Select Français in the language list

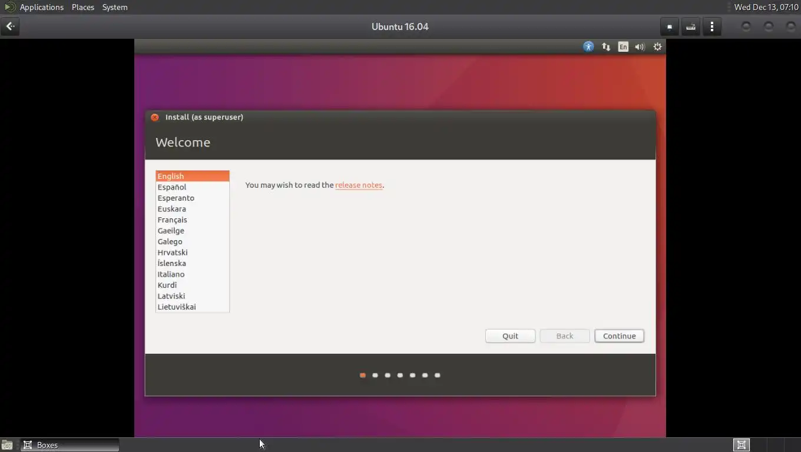click(x=193, y=220)
